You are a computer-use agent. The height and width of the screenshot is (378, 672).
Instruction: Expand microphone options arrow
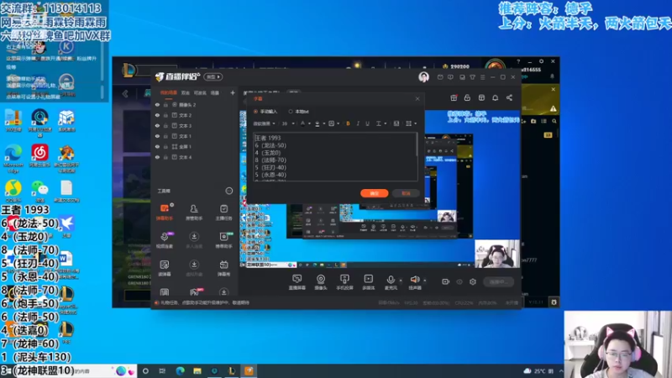[401, 281]
